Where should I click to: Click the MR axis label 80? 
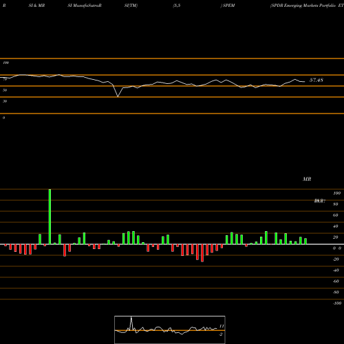[x=336, y=204]
